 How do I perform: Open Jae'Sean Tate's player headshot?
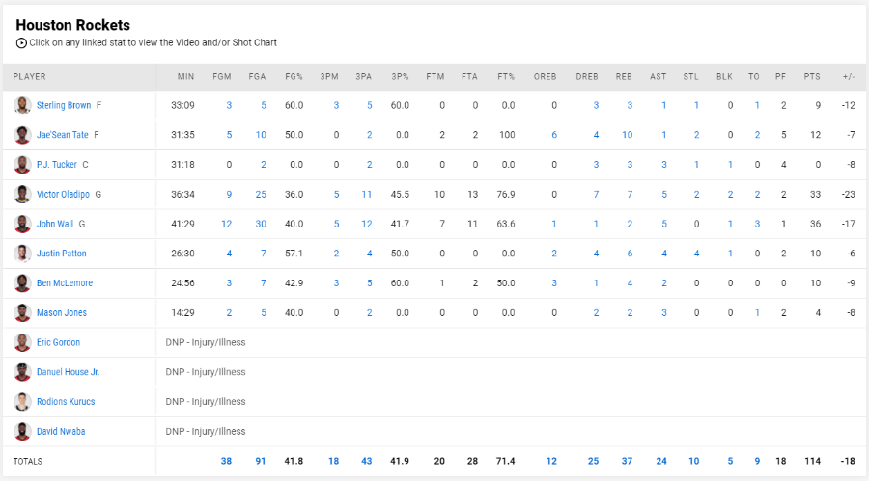click(x=22, y=135)
